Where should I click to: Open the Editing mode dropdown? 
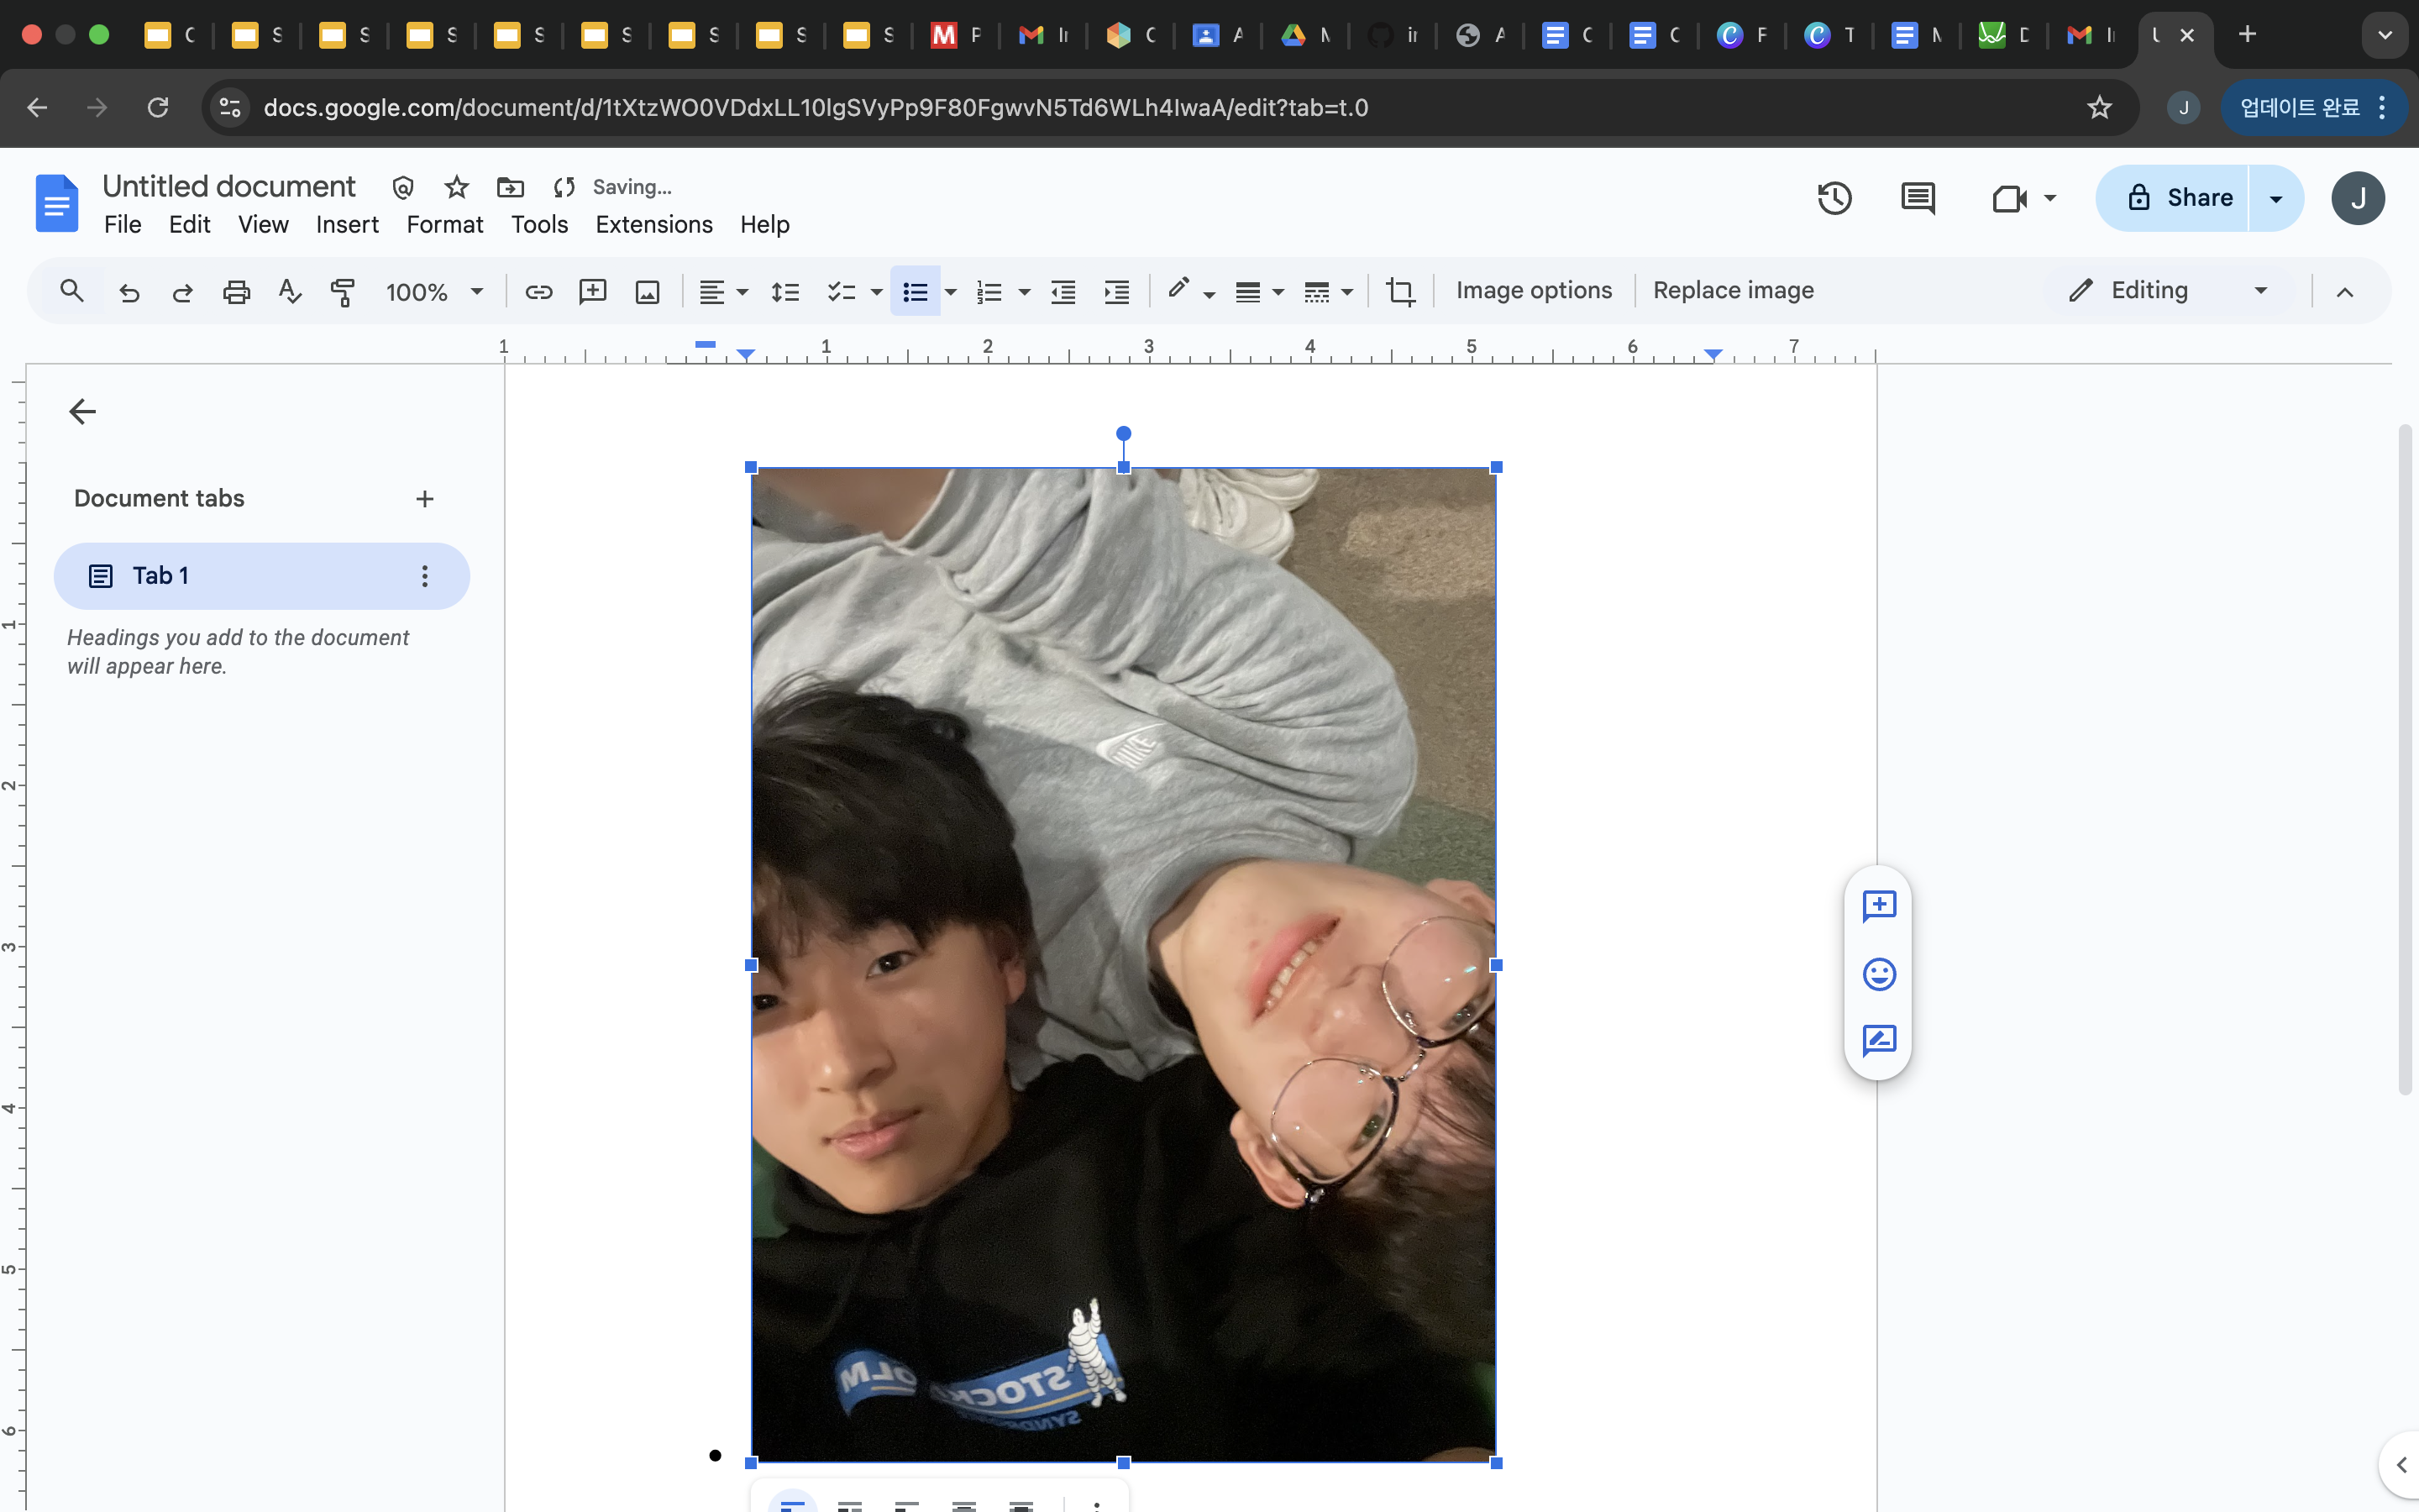(2169, 290)
